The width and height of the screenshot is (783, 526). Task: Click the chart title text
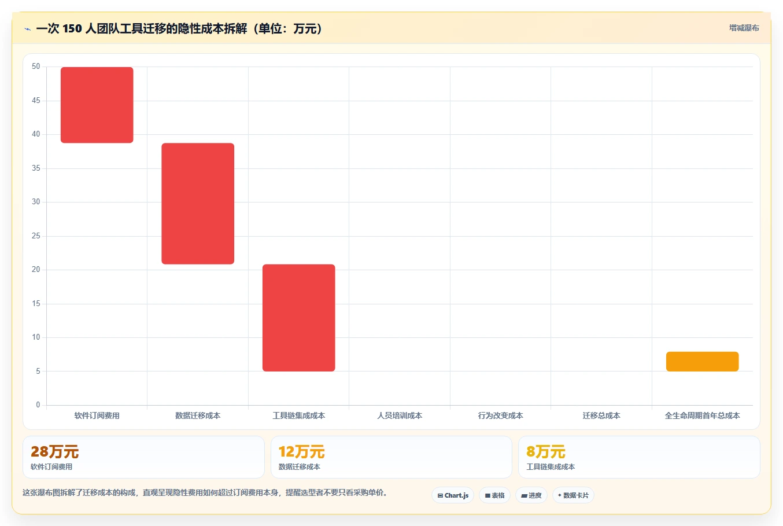tap(179, 28)
